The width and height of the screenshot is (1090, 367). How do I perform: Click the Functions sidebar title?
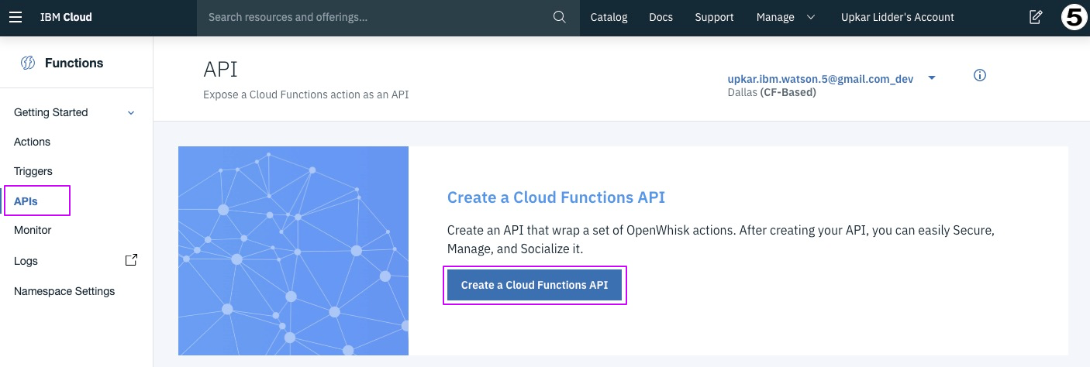click(x=74, y=63)
